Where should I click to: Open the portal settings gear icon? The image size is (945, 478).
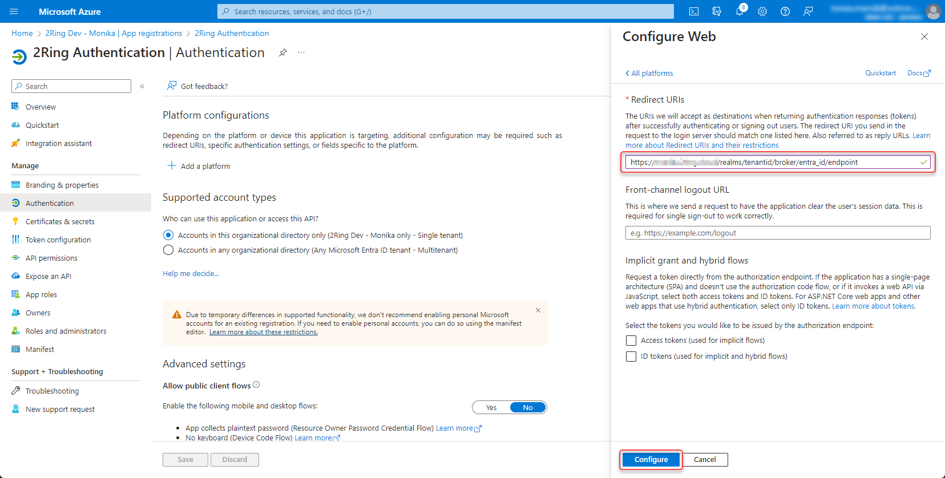click(762, 11)
